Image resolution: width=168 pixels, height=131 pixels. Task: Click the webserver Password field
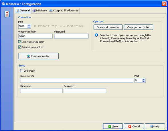[71, 36]
